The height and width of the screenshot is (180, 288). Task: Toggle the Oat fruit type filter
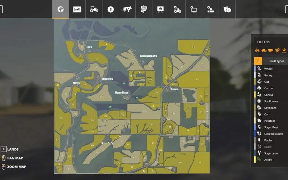[x=271, y=82]
